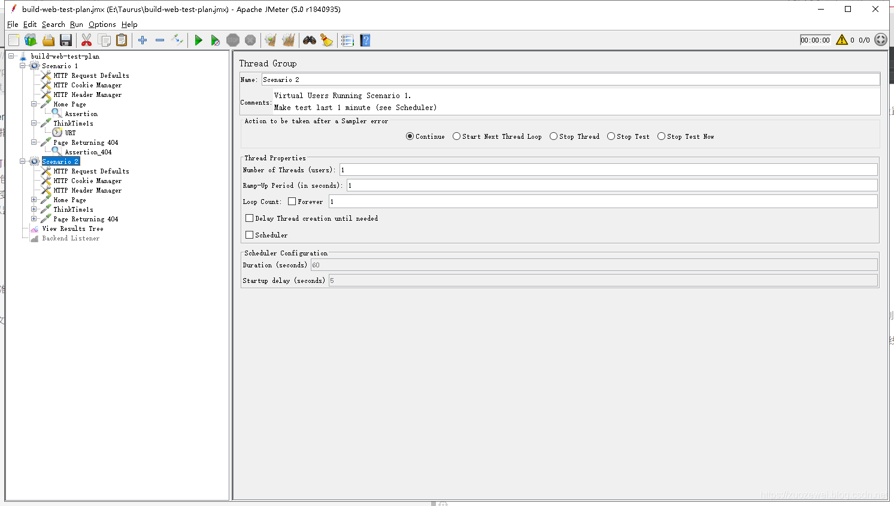Click the Cut scissors icon
Viewport: 894px width, 506px height.
(x=86, y=40)
